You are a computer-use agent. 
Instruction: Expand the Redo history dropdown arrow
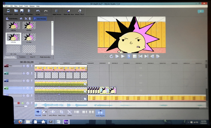(50, 12)
